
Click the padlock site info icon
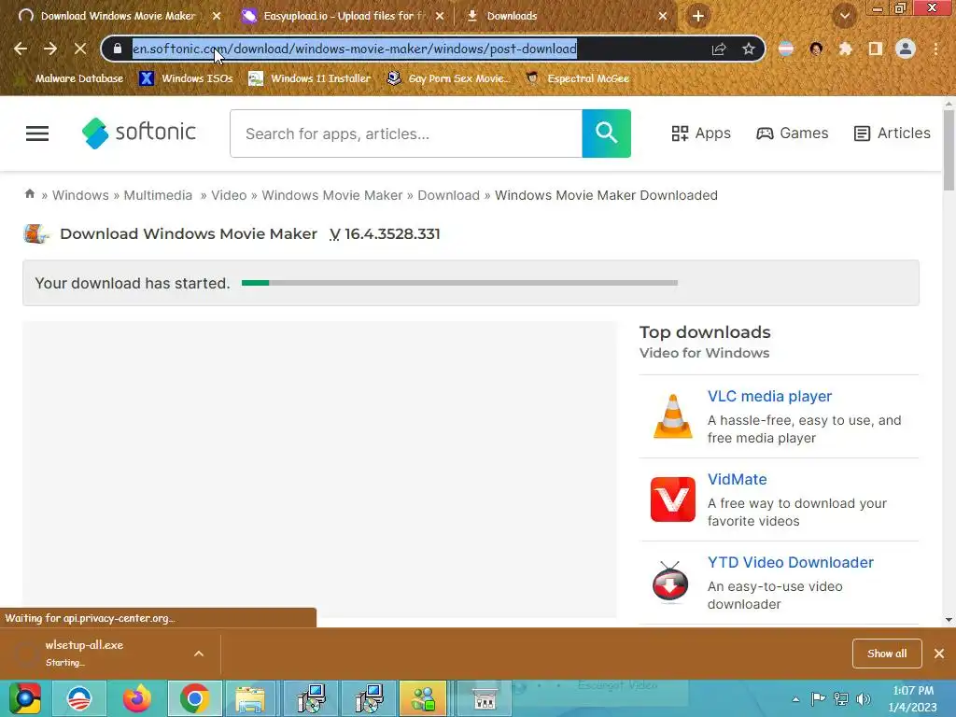[x=118, y=49]
